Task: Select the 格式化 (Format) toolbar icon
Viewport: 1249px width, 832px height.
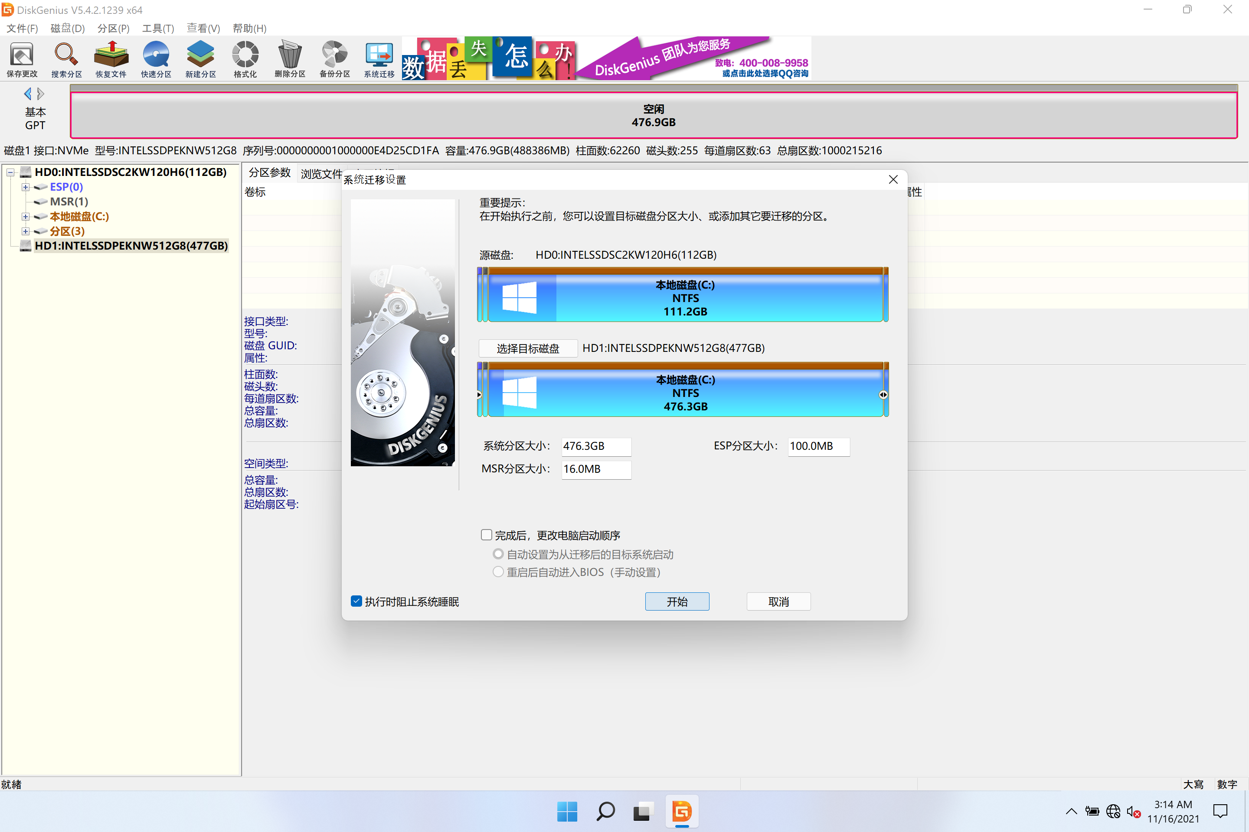Action: (245, 59)
